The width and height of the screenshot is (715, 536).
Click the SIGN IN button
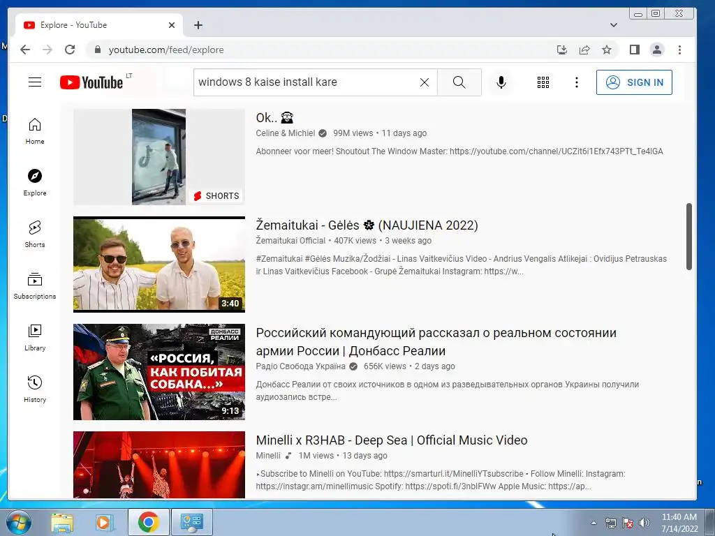(x=634, y=82)
